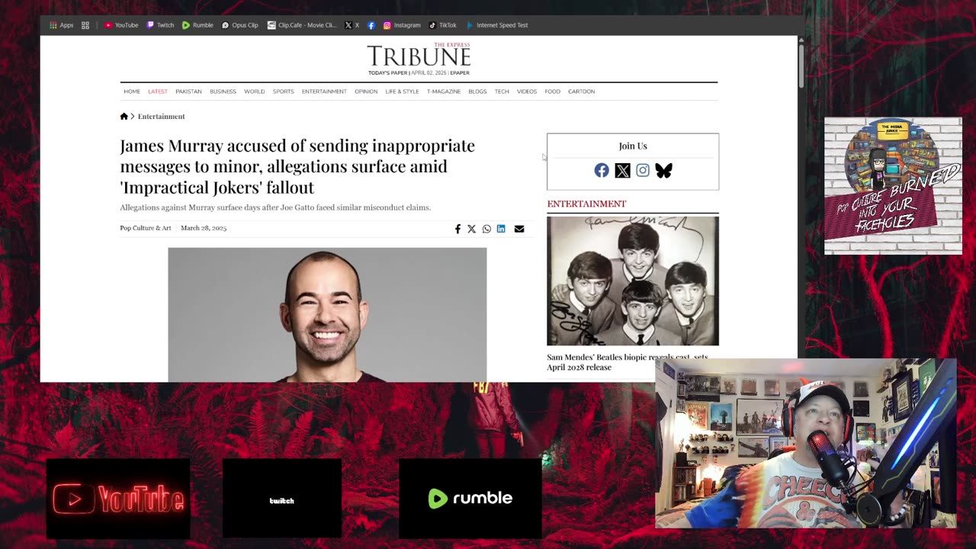Open the Opus Clip bookmark
976x549 pixels.
[239, 25]
